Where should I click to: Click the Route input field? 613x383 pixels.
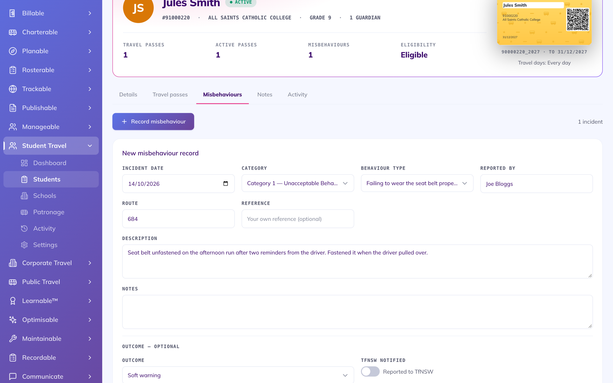tap(178, 219)
